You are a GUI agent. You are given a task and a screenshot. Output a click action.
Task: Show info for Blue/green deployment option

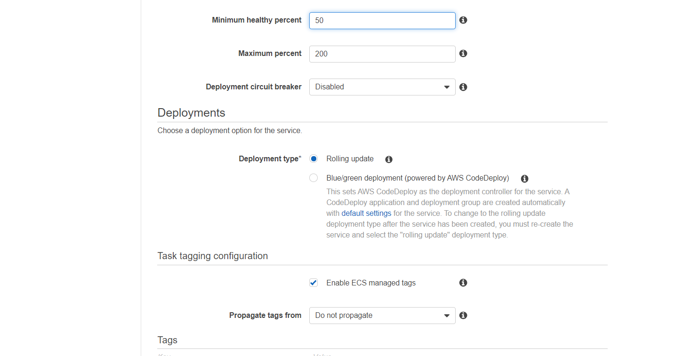point(525,179)
